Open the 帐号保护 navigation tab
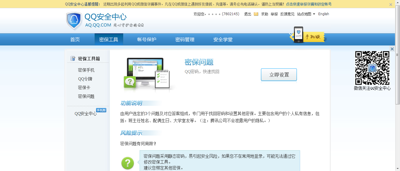Viewport: 400px width, 171px height. pyautogui.click(x=147, y=40)
